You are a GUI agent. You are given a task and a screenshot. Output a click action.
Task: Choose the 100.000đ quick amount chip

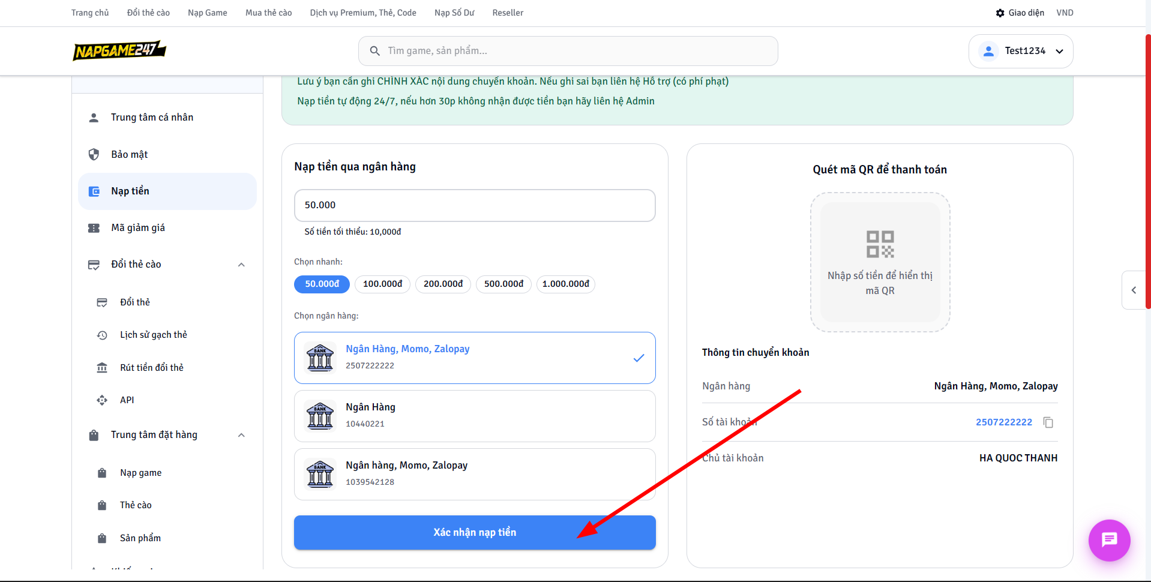coord(382,284)
